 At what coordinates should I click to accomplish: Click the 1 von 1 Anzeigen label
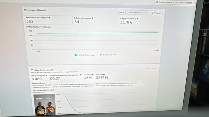(153, 68)
